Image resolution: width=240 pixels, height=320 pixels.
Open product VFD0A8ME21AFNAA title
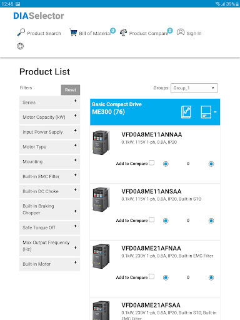pos(151,248)
